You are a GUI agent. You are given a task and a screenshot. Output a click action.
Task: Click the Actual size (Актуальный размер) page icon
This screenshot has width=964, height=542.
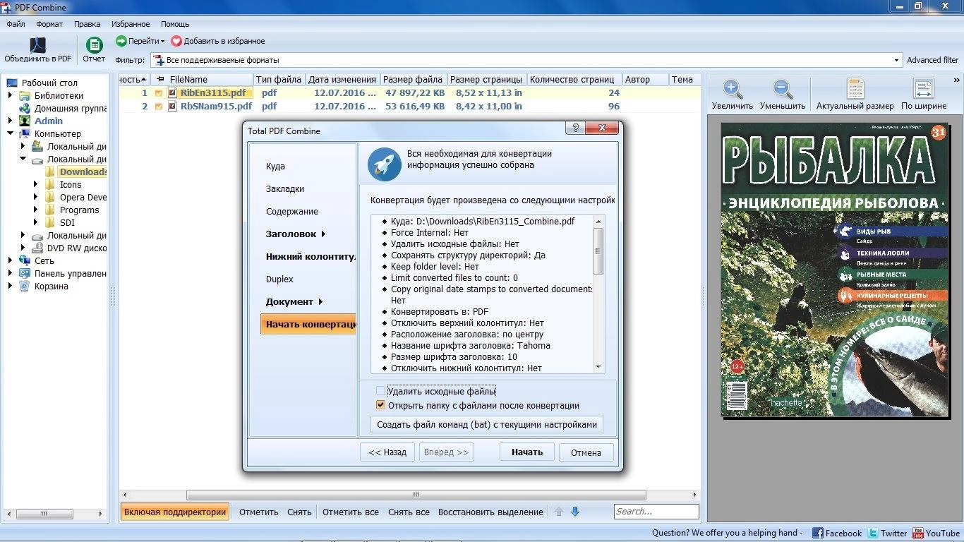coord(855,89)
